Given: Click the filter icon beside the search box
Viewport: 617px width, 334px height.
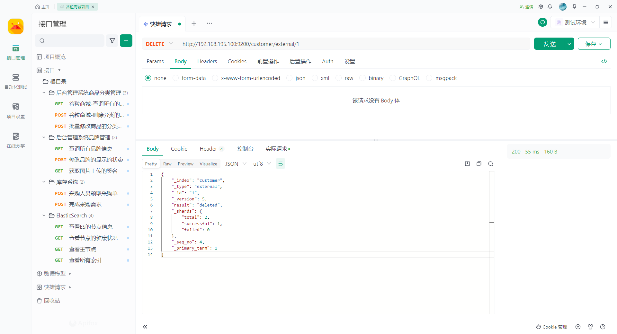Looking at the screenshot, I should coord(112,41).
